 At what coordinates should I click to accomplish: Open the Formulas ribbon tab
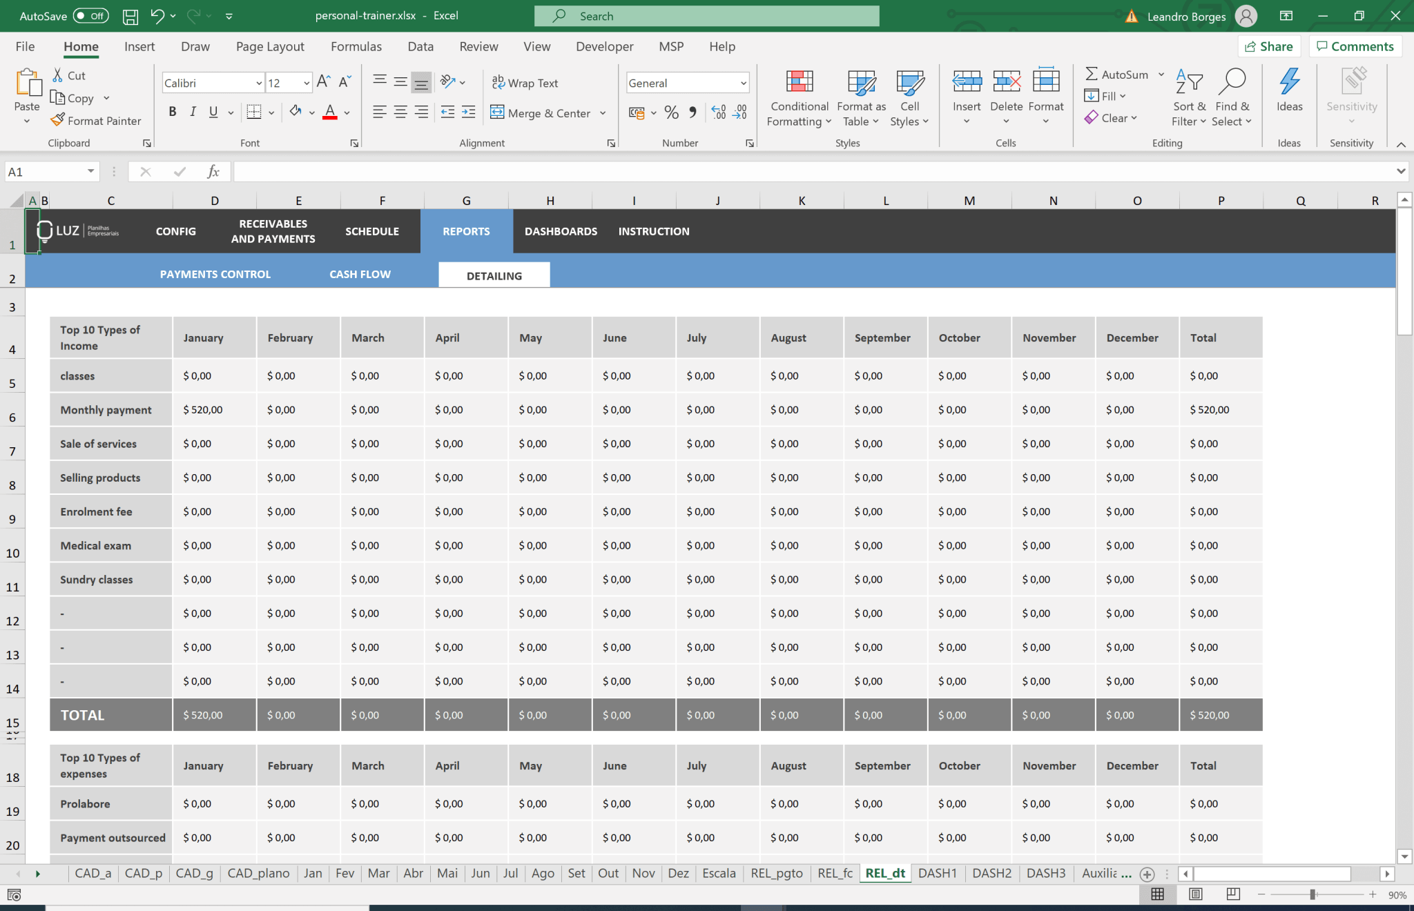tap(356, 46)
